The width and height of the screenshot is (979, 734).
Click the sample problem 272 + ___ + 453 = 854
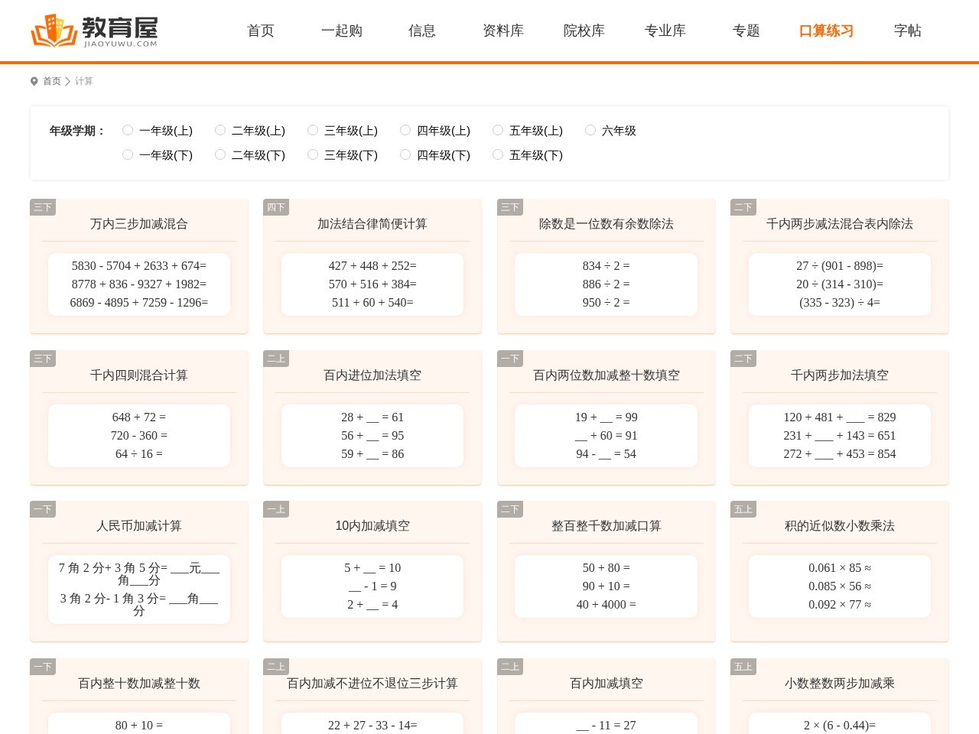[x=840, y=454]
